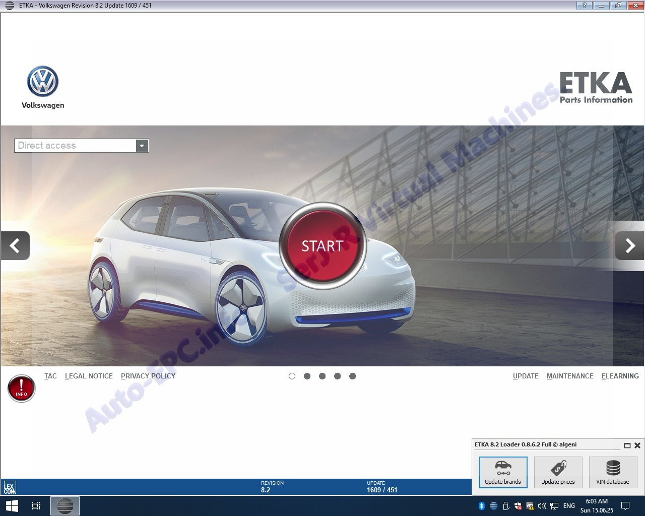Go to the next slide arrow
The height and width of the screenshot is (516, 645).
click(629, 245)
